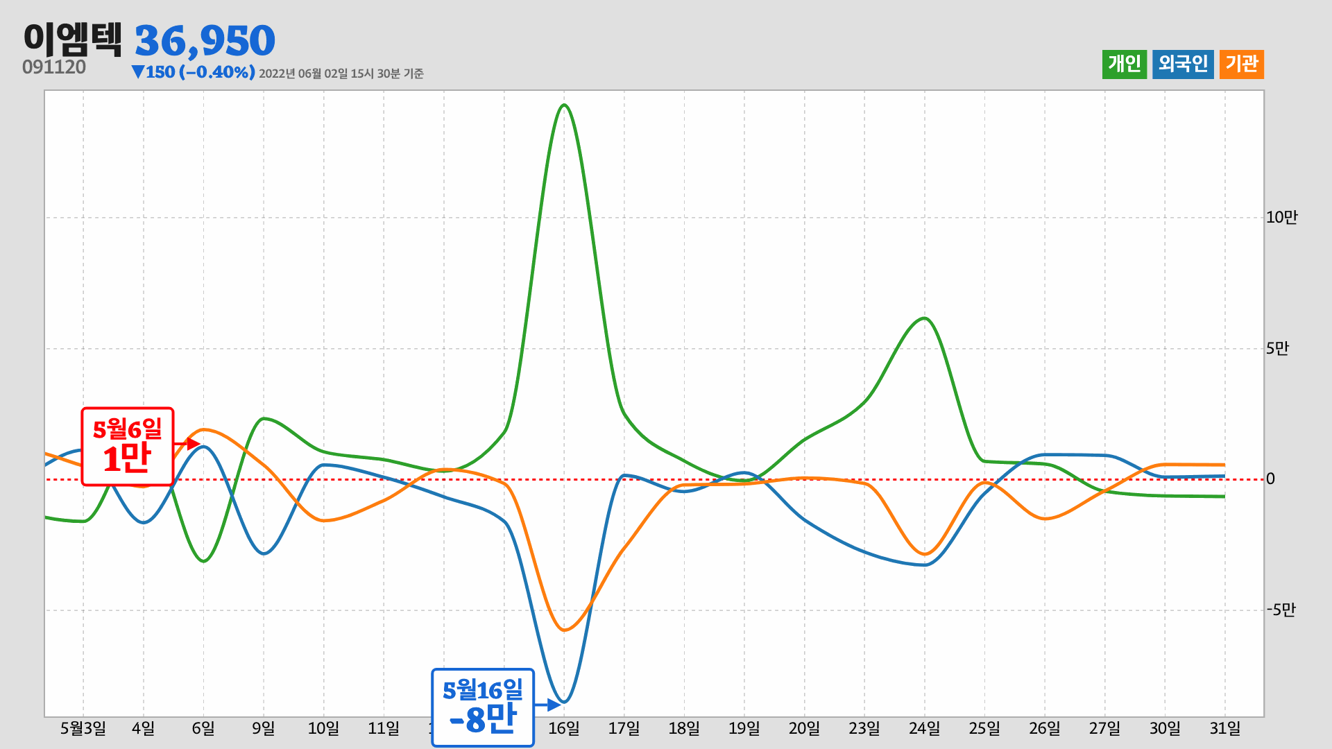Click the 4일 x-axis date label

pos(144,729)
